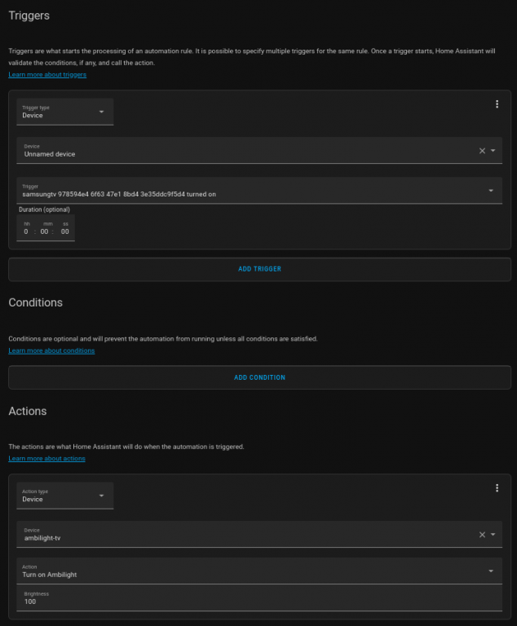Open Learn more about conditions link
Screen dimensions: 517x626
click(51, 350)
